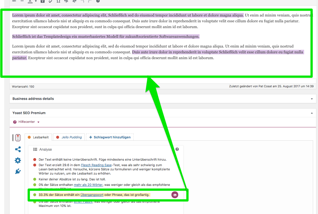Open the Analyse help question mark icon

pos(177,149)
